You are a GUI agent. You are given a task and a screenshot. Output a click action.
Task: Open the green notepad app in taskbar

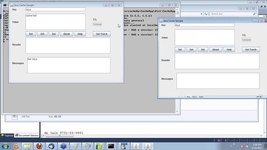point(99,146)
